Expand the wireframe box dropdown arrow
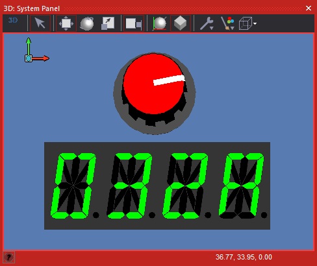Screen dimensions: 317x266 click(255, 23)
